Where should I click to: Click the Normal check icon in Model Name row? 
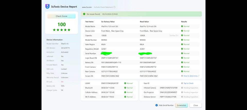pyautogui.click(x=182, y=26)
